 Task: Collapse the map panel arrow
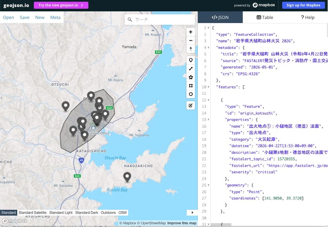click(x=192, y=213)
